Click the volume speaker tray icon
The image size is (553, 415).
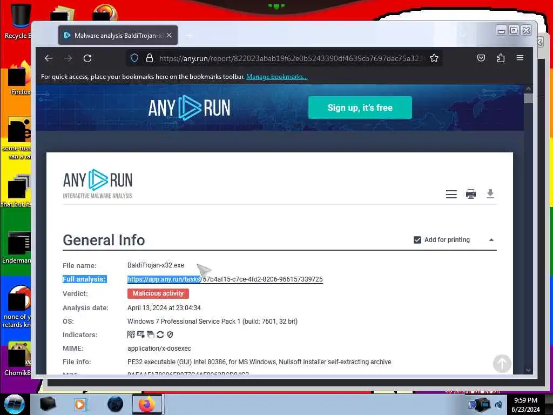pos(498,405)
